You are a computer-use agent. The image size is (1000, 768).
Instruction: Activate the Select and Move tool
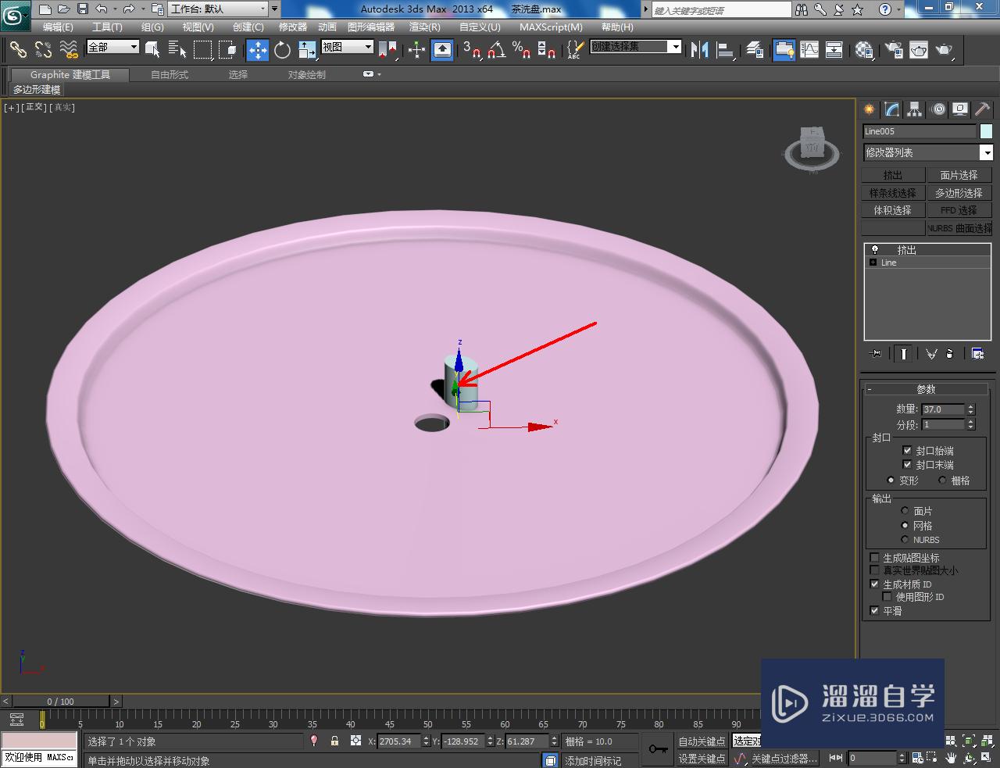(257, 50)
